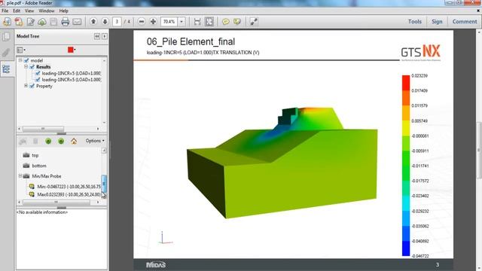Click the Fit one full page icon
The image size is (482, 271).
[209, 22]
